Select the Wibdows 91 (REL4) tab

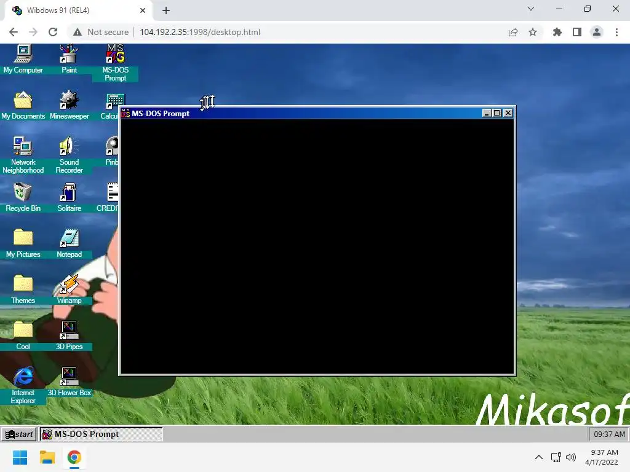(x=79, y=10)
